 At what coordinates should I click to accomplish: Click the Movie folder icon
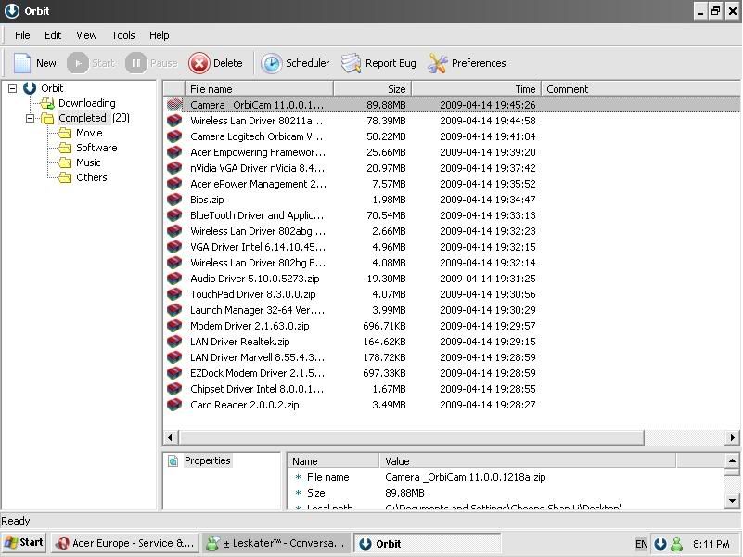pos(65,133)
